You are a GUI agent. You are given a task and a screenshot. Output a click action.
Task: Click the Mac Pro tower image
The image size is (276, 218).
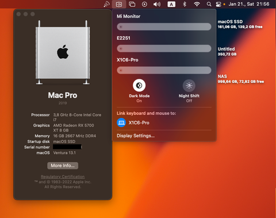(63, 52)
